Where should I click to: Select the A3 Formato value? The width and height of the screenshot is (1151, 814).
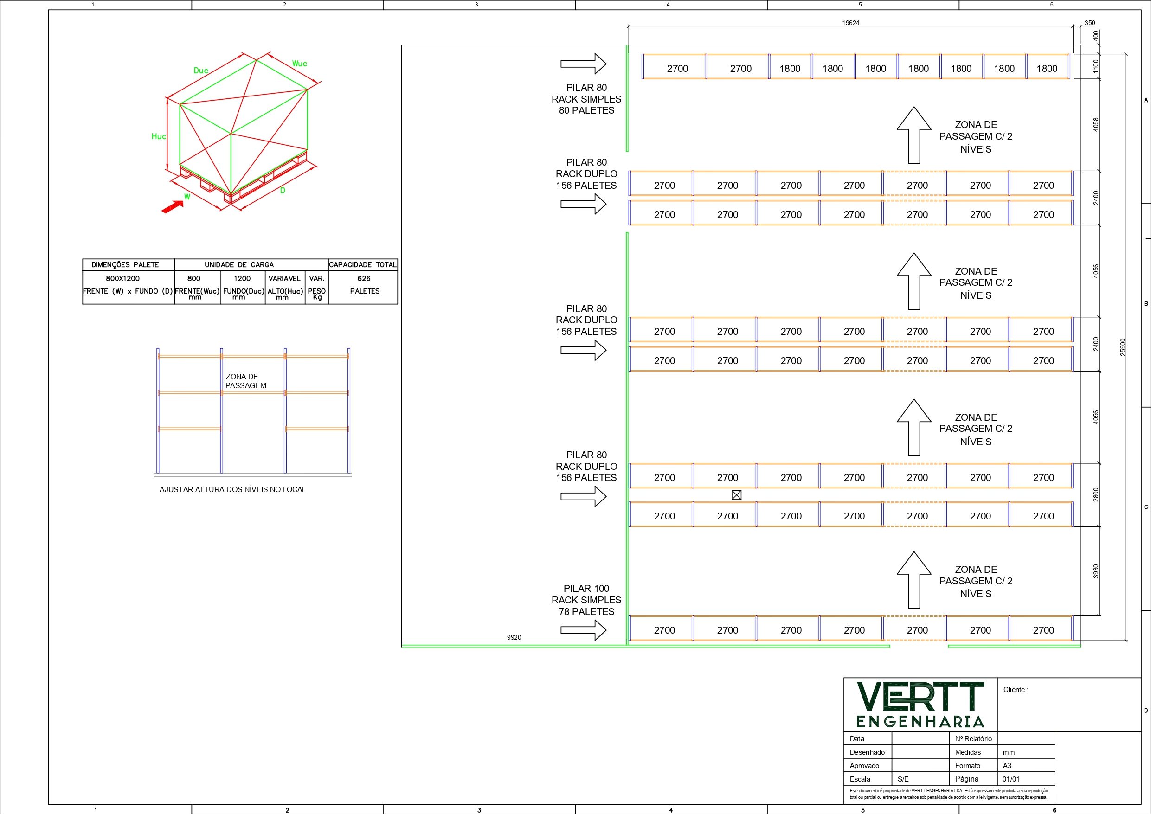[1007, 766]
